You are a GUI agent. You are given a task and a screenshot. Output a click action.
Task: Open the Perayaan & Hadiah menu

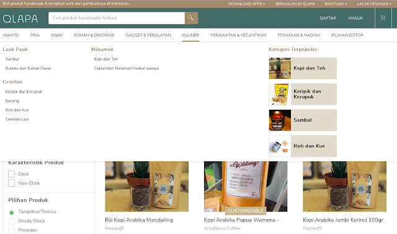coord(299,35)
